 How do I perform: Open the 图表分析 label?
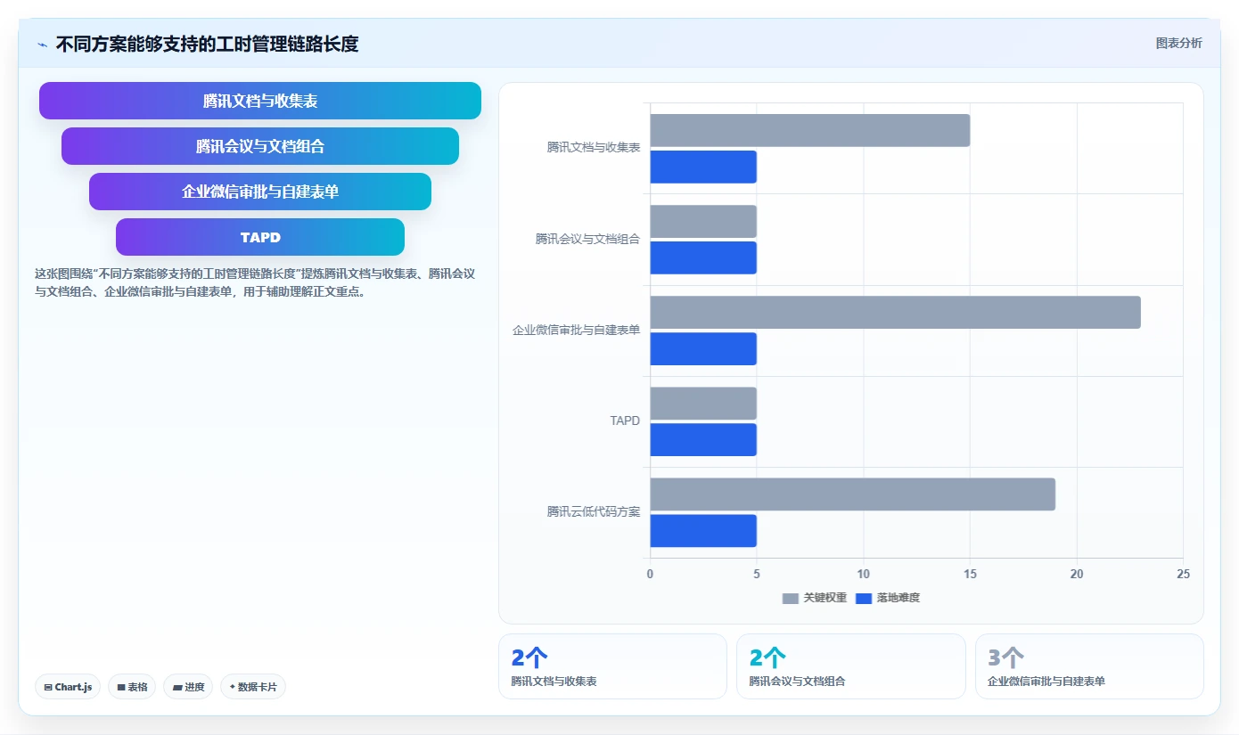point(1178,43)
